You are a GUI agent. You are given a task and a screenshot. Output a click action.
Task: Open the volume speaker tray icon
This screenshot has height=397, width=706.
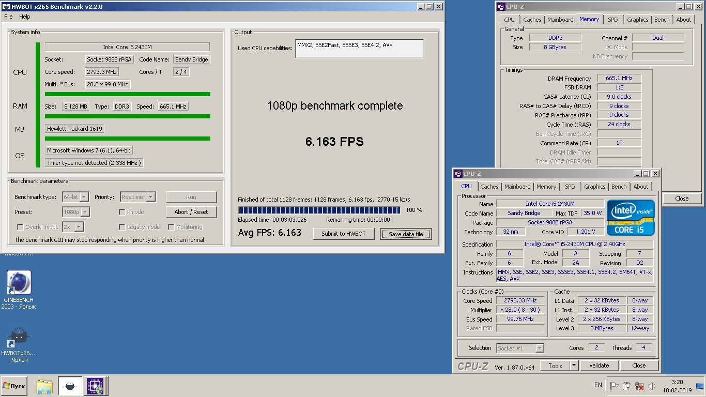point(652,386)
